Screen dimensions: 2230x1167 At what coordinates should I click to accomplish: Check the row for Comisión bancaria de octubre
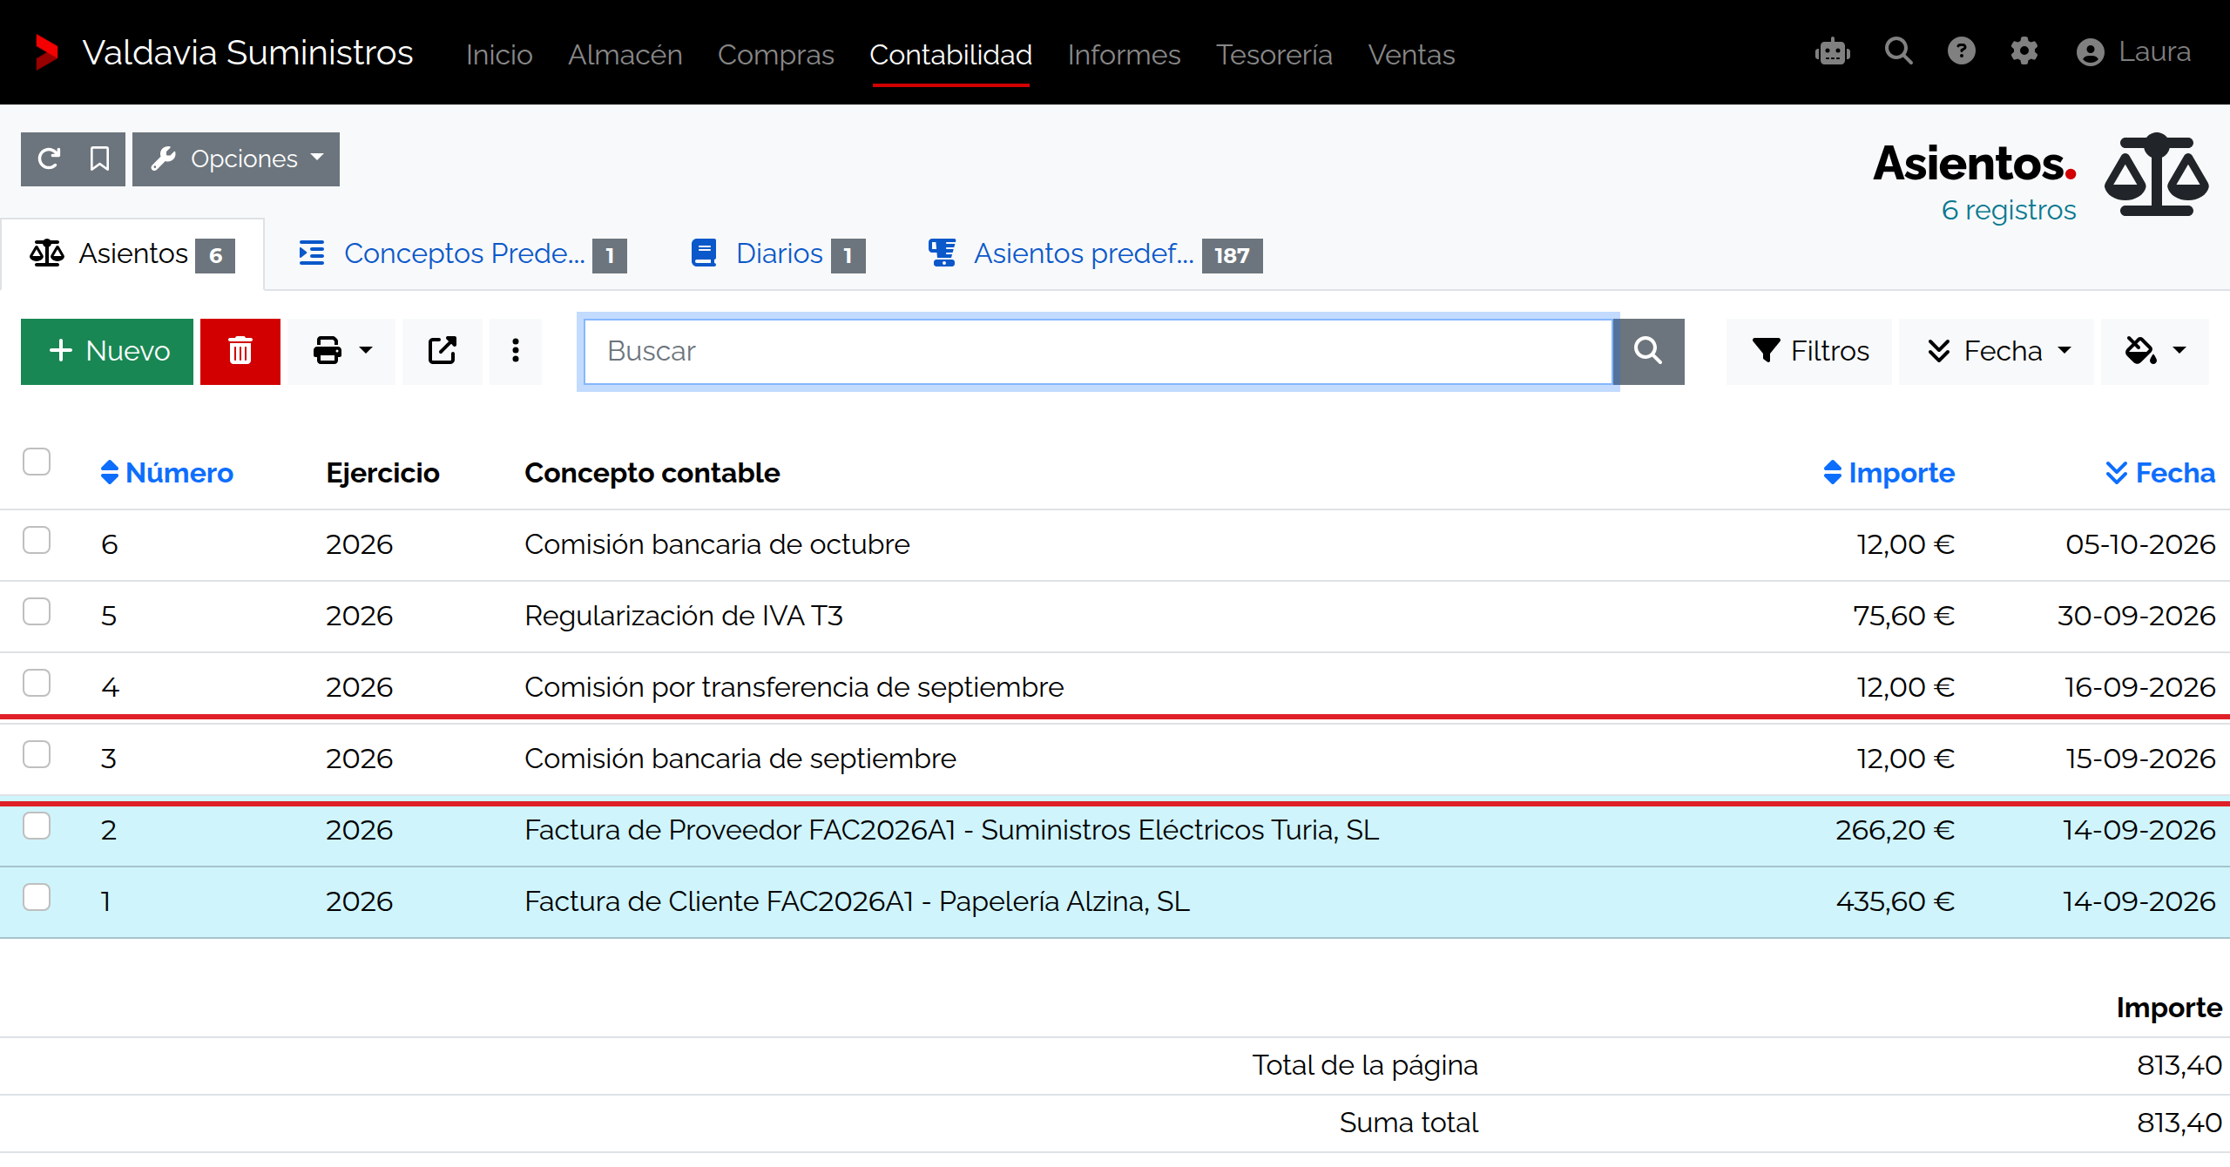[37, 540]
